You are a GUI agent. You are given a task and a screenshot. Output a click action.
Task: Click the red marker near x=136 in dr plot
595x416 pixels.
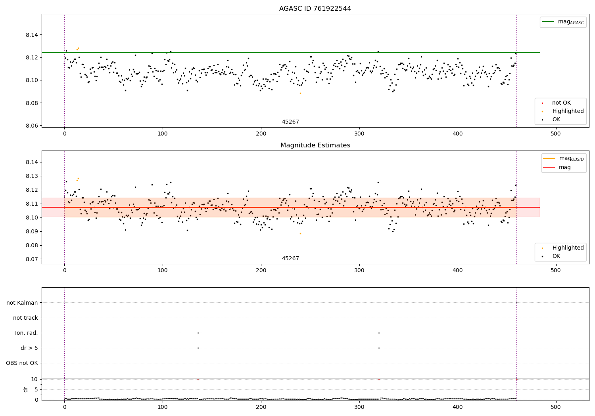pos(198,380)
